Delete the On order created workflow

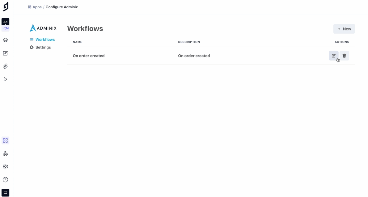click(x=344, y=56)
